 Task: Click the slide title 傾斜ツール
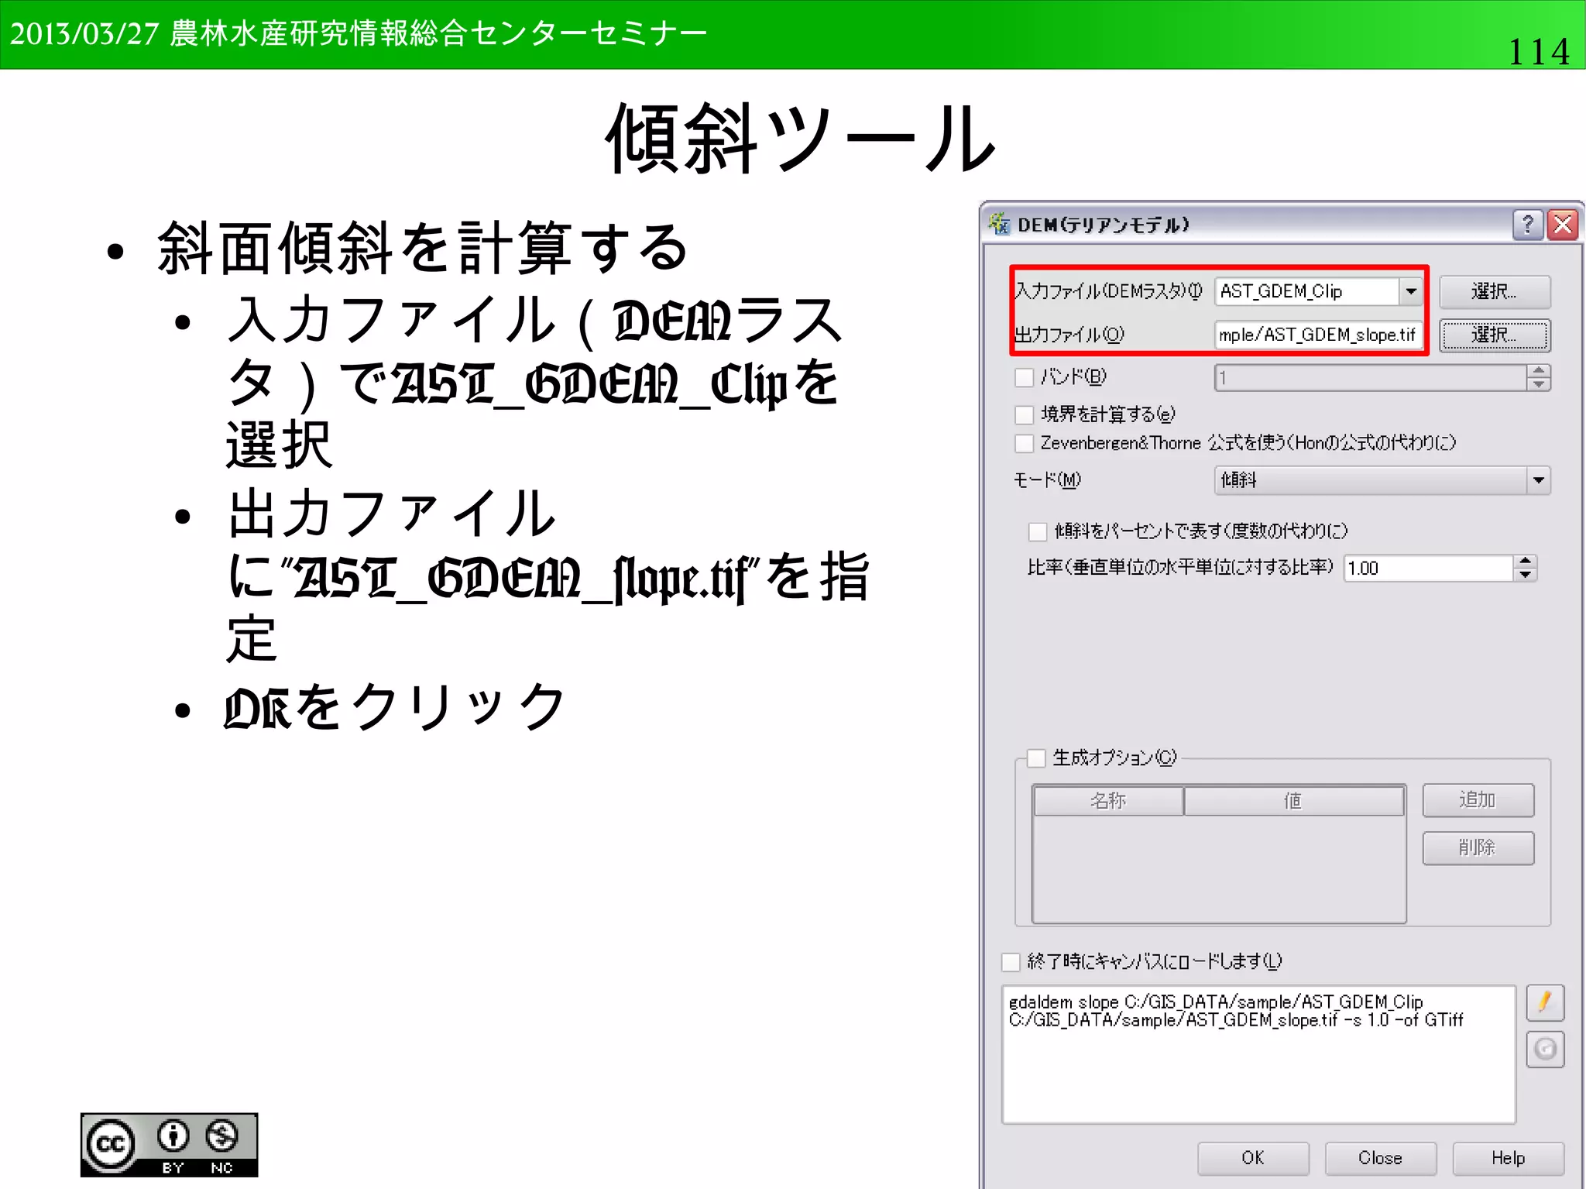click(x=801, y=139)
